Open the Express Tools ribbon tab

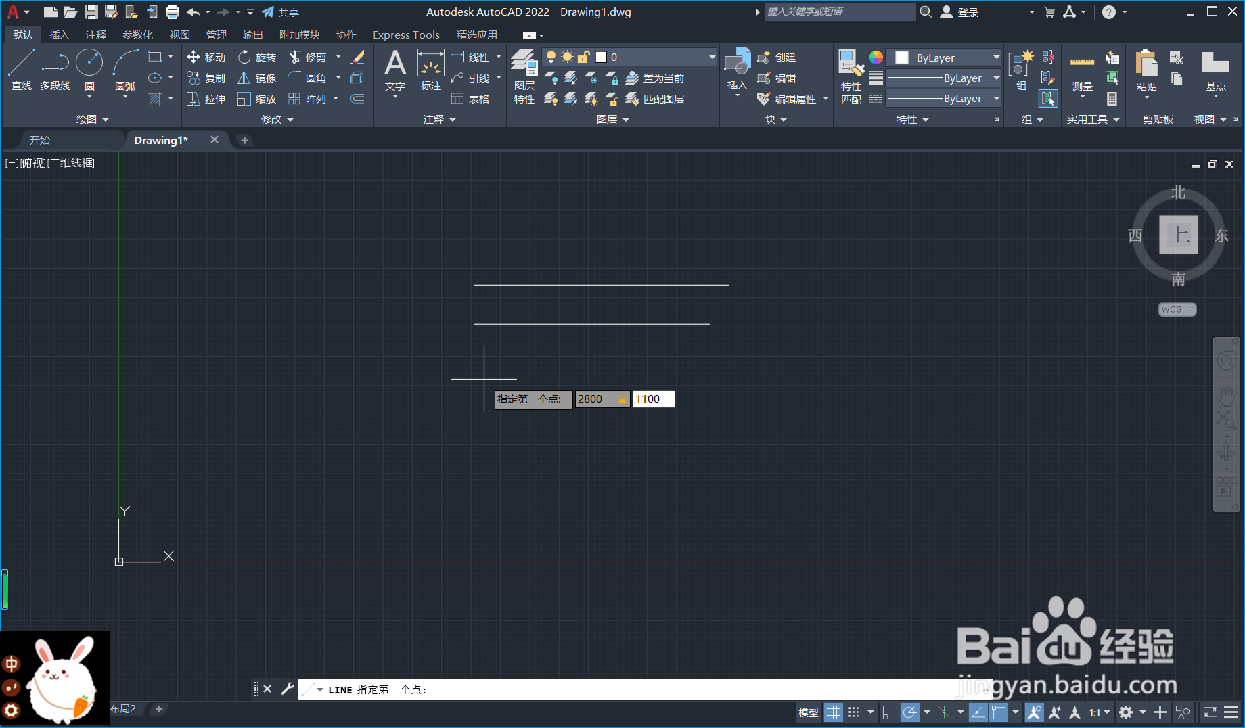coord(406,35)
